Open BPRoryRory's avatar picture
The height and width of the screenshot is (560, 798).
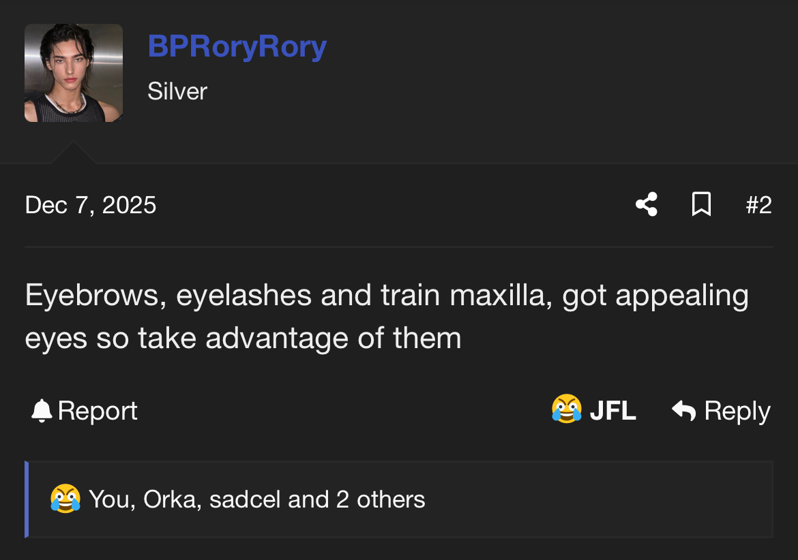(74, 74)
